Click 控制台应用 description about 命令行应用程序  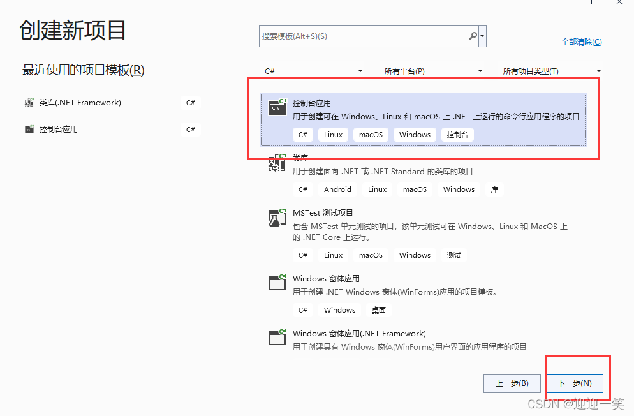(436, 116)
